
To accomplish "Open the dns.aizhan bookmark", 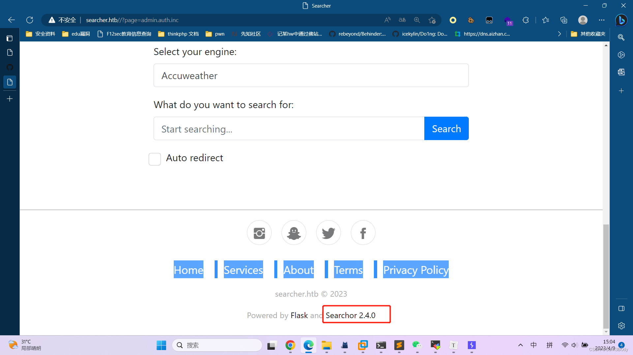I will click(x=482, y=34).
